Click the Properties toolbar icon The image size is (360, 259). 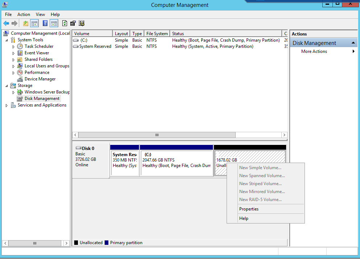tap(73, 24)
